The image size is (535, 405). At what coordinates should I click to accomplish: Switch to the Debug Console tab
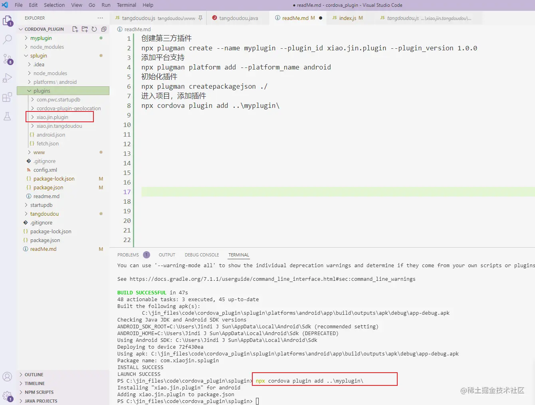coord(202,255)
